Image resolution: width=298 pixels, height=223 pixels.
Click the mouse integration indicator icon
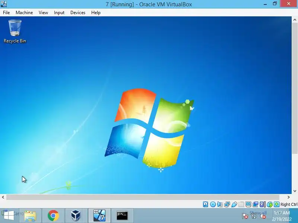(x=269, y=204)
